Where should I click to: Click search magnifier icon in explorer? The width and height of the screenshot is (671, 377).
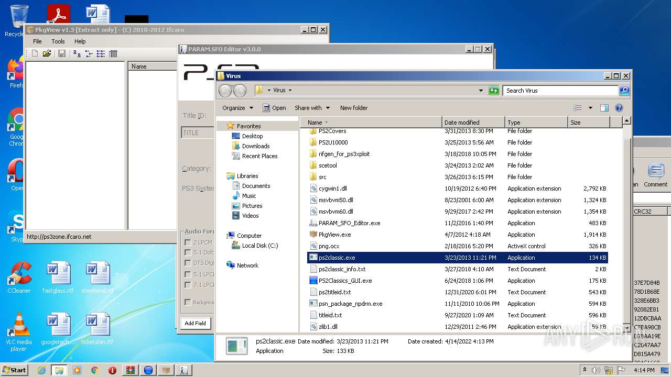pyautogui.click(x=624, y=91)
